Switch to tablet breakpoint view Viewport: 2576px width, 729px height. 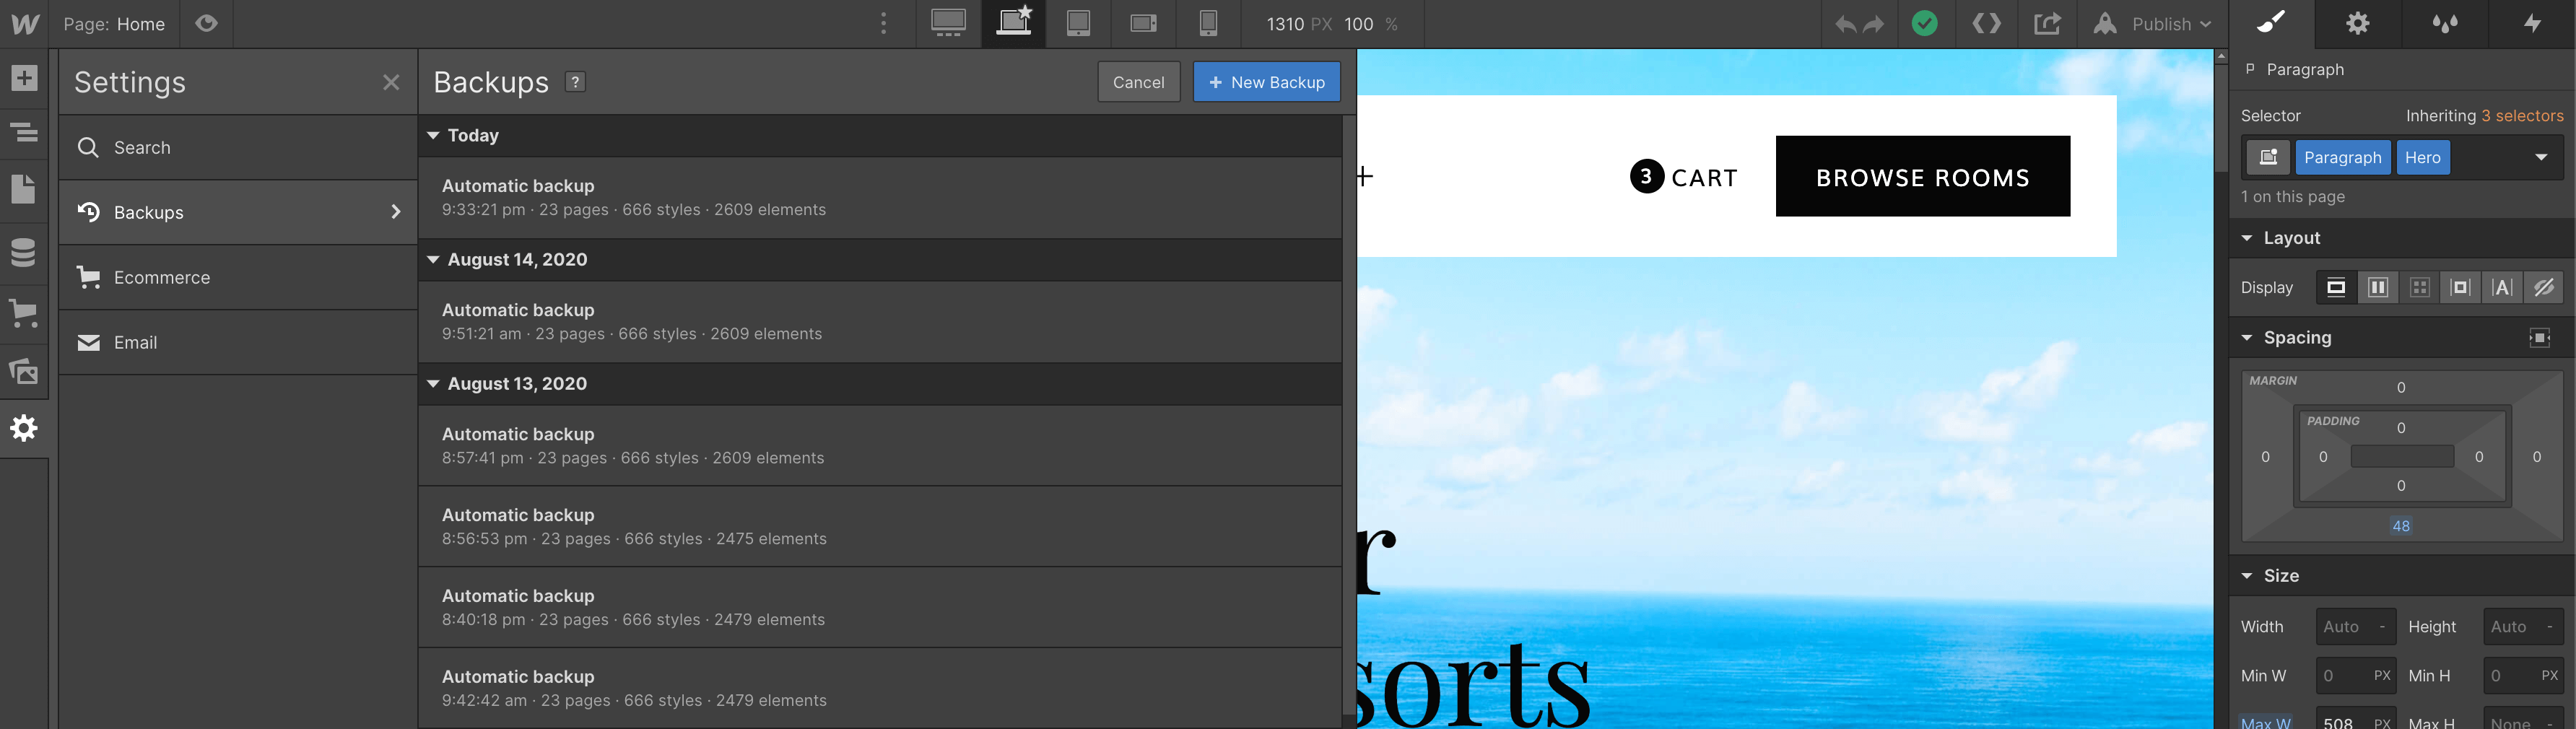[1078, 24]
